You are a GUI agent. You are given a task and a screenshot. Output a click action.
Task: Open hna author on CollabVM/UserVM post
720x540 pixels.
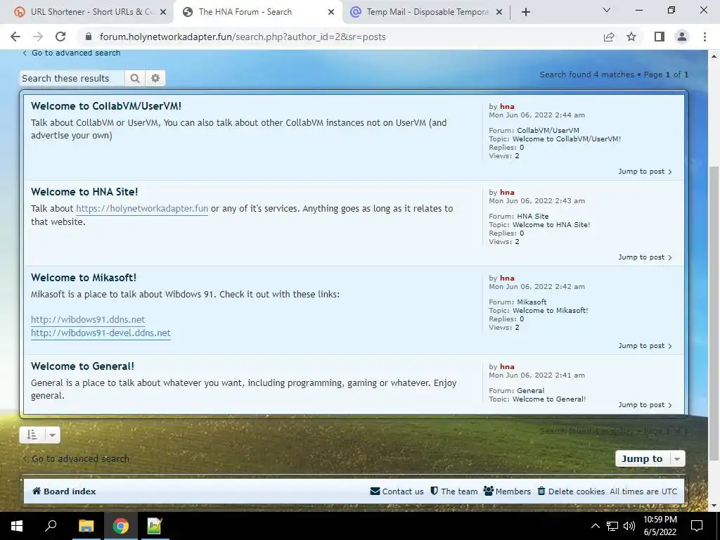point(507,107)
